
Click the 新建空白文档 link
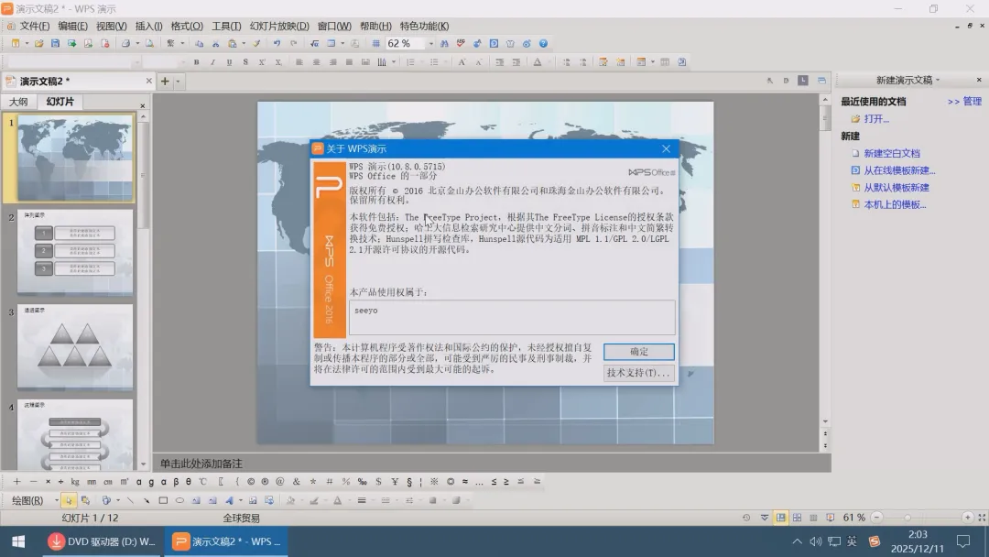click(x=892, y=153)
